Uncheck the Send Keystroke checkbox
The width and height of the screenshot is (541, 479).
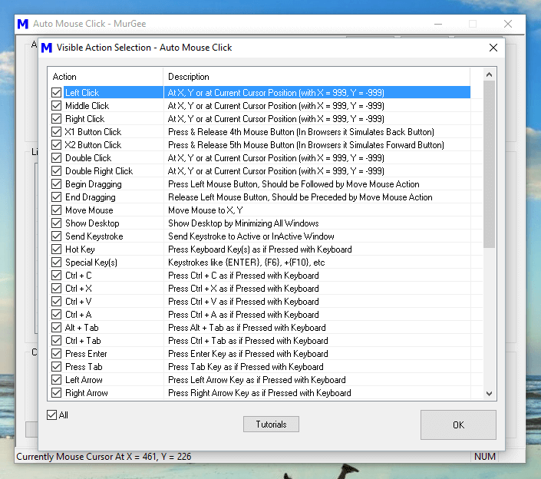pos(56,236)
